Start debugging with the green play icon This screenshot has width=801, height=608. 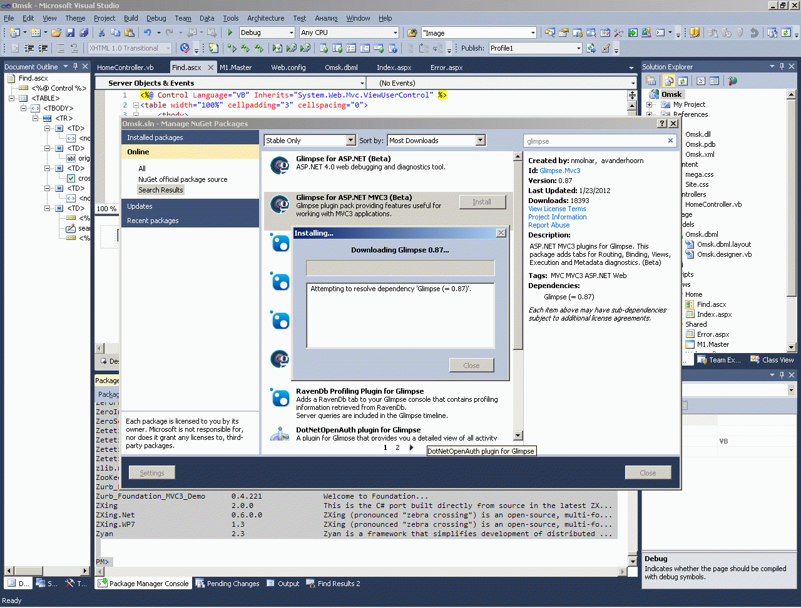[x=230, y=32]
